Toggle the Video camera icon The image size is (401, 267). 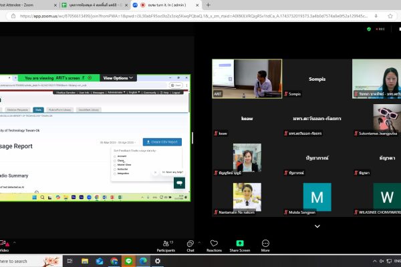coord(5,243)
